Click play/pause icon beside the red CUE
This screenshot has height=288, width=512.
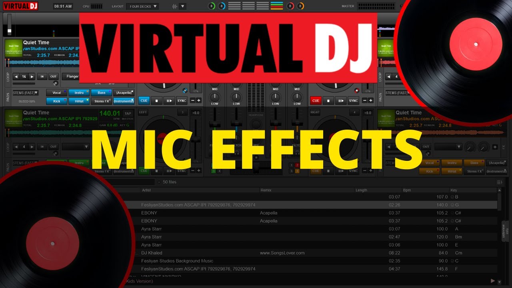coord(340,101)
